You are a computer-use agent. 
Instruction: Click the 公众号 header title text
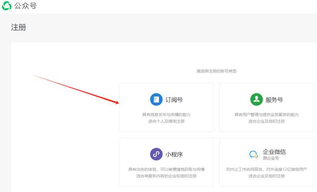25,6
